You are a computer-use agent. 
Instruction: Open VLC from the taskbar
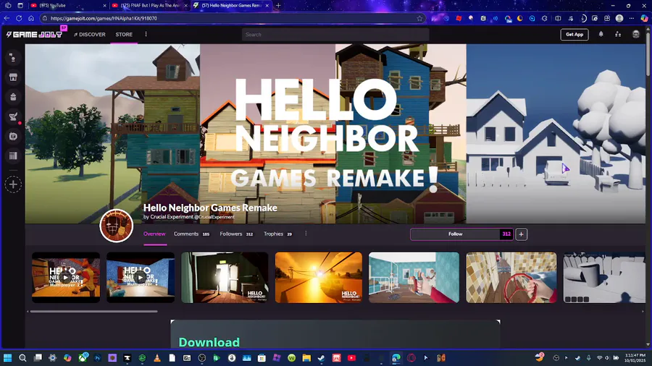pos(157,358)
